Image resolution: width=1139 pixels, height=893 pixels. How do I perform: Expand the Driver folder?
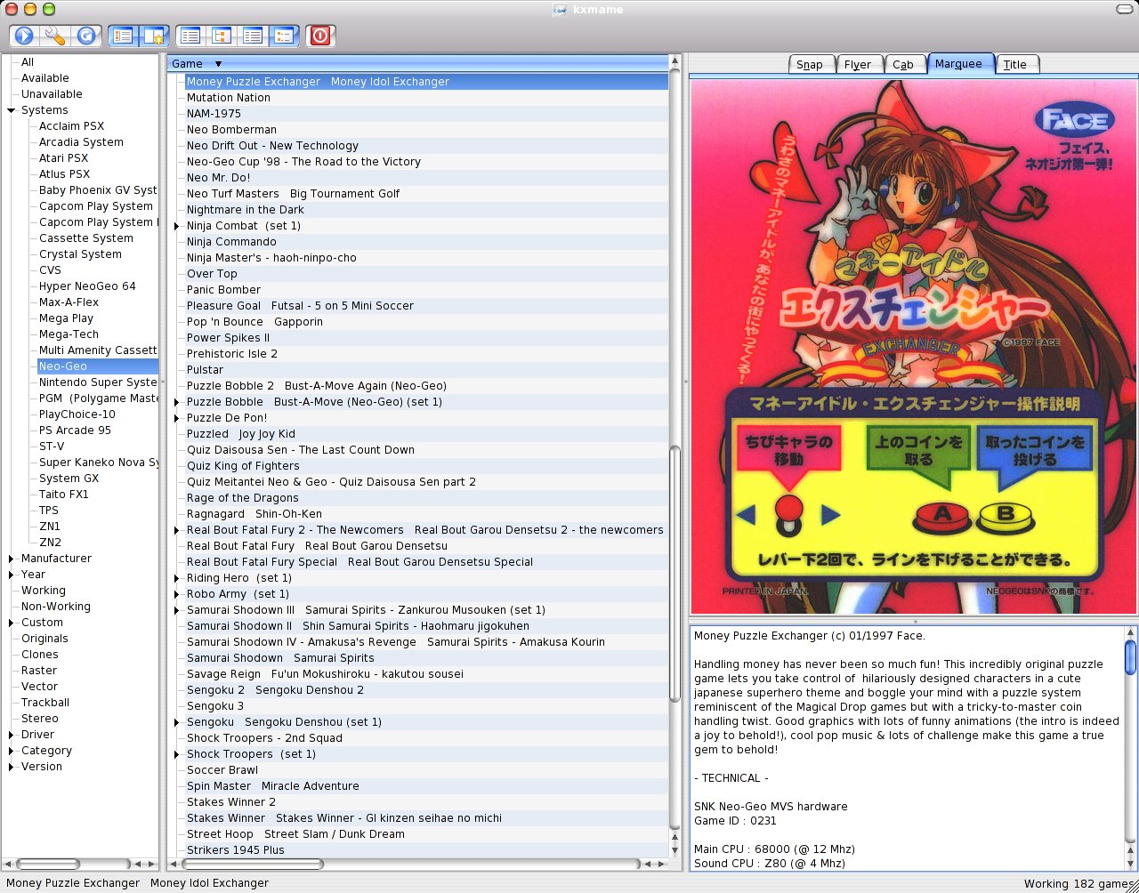12,735
